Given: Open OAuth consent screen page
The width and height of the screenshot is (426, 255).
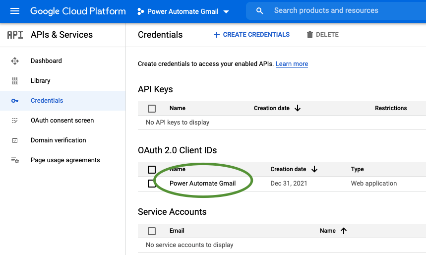Looking at the screenshot, I should pyautogui.click(x=62, y=121).
